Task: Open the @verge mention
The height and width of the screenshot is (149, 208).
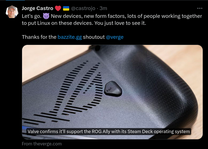Action: 115,37
